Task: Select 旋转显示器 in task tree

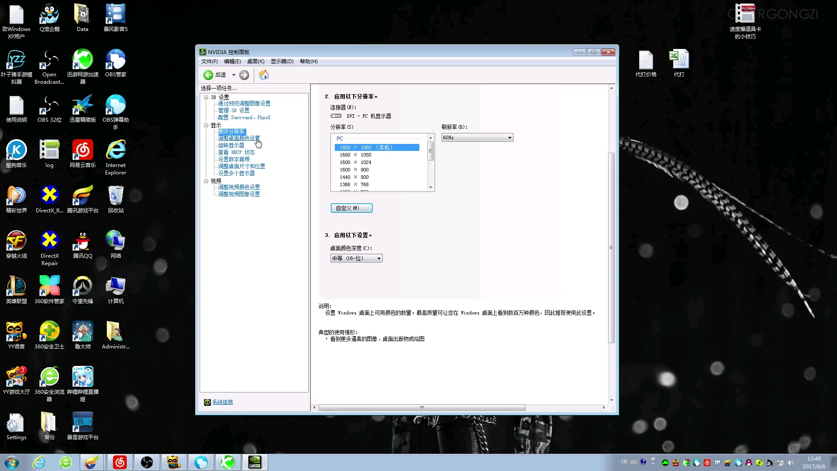Action: [x=231, y=145]
